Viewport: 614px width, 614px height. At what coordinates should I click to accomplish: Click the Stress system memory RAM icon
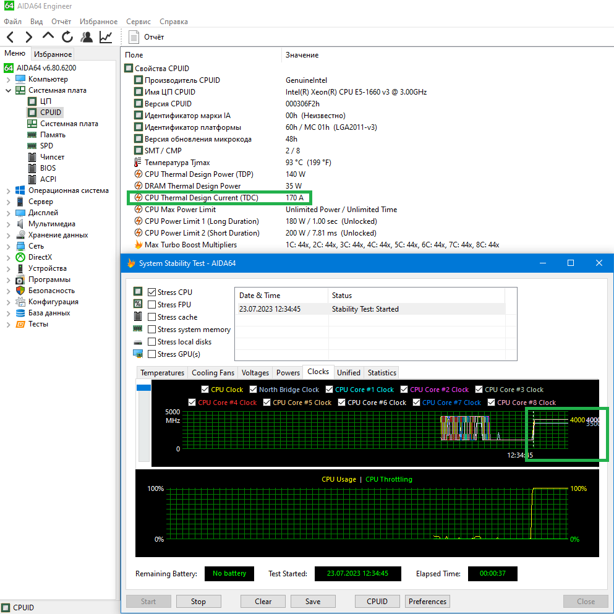pos(138,328)
